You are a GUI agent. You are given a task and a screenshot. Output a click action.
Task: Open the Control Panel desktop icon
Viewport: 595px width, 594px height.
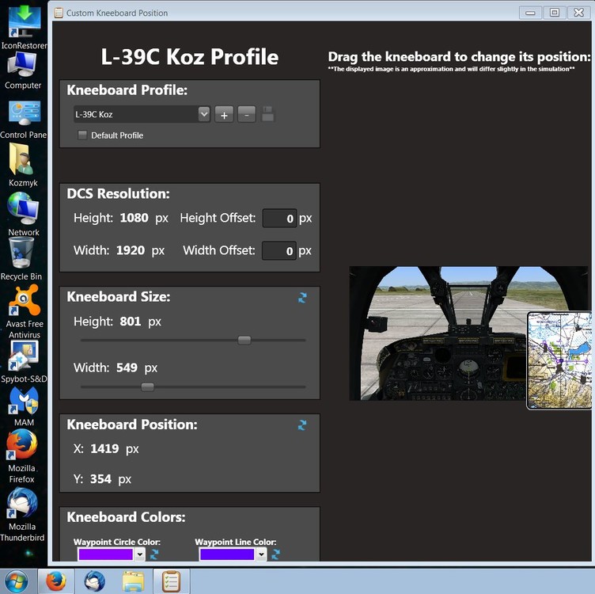pos(24,119)
